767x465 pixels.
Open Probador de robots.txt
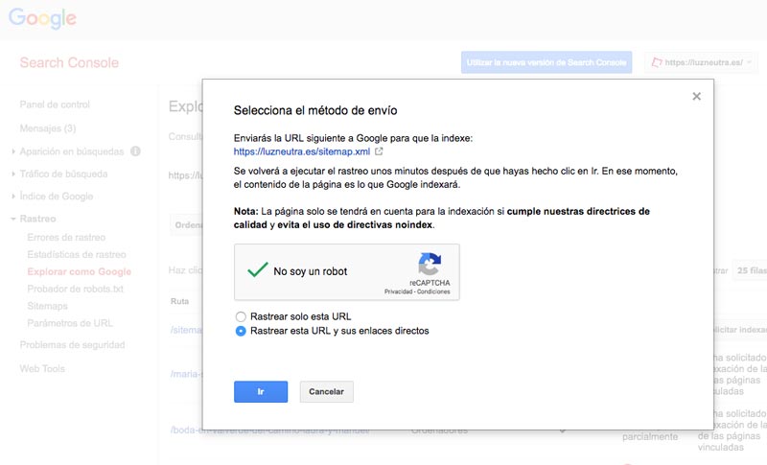coord(76,289)
